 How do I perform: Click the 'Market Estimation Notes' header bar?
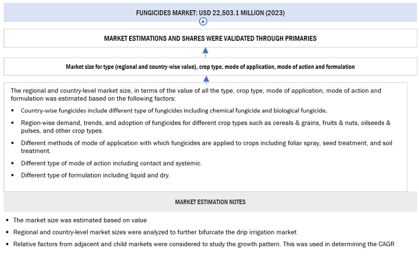tap(210, 202)
